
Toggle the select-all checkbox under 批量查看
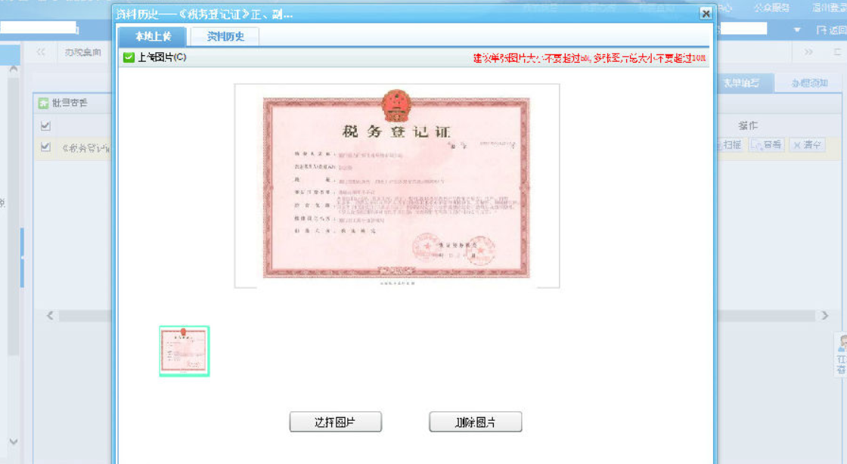pyautogui.click(x=46, y=126)
